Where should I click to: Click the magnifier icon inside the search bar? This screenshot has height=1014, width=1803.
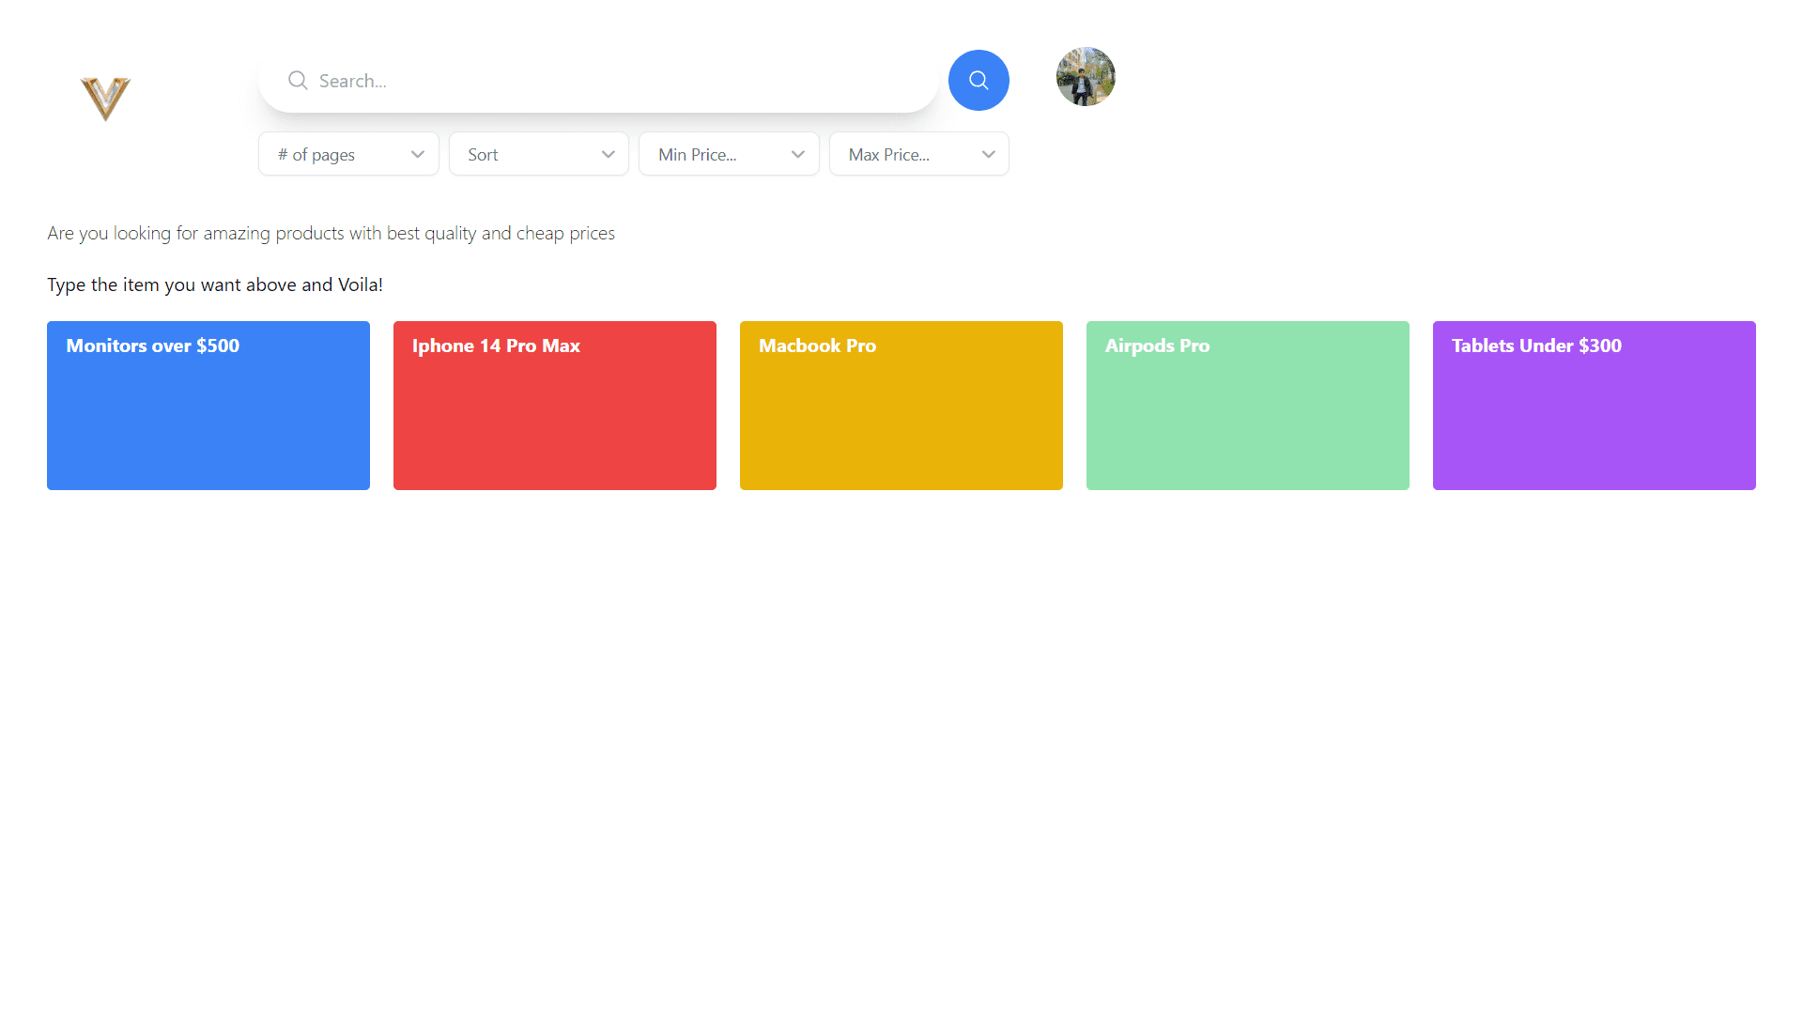pyautogui.click(x=298, y=81)
